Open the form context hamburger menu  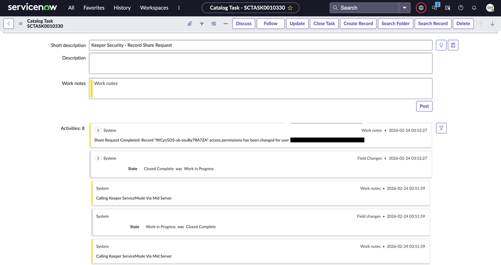[20, 24]
